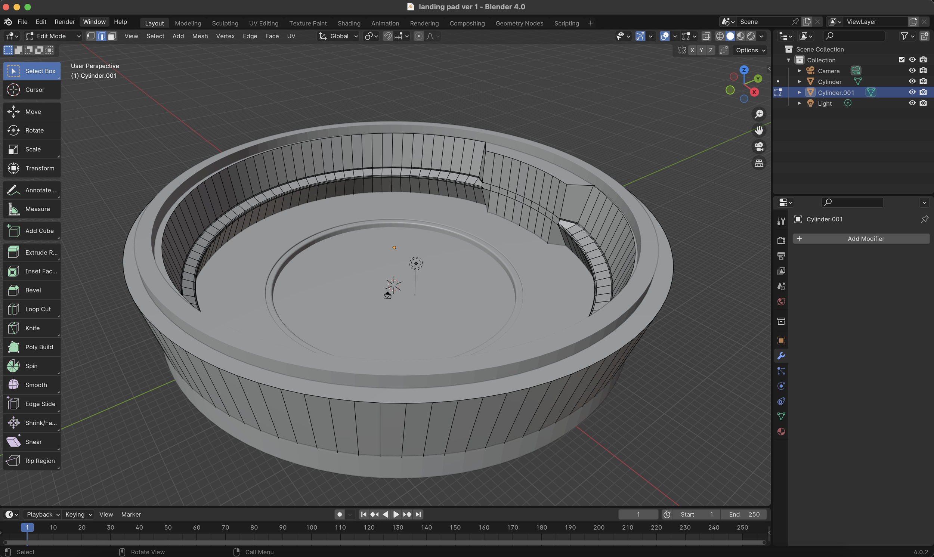Open the Render menu in menu bar
Screen dimensions: 934x557
(64, 21)
